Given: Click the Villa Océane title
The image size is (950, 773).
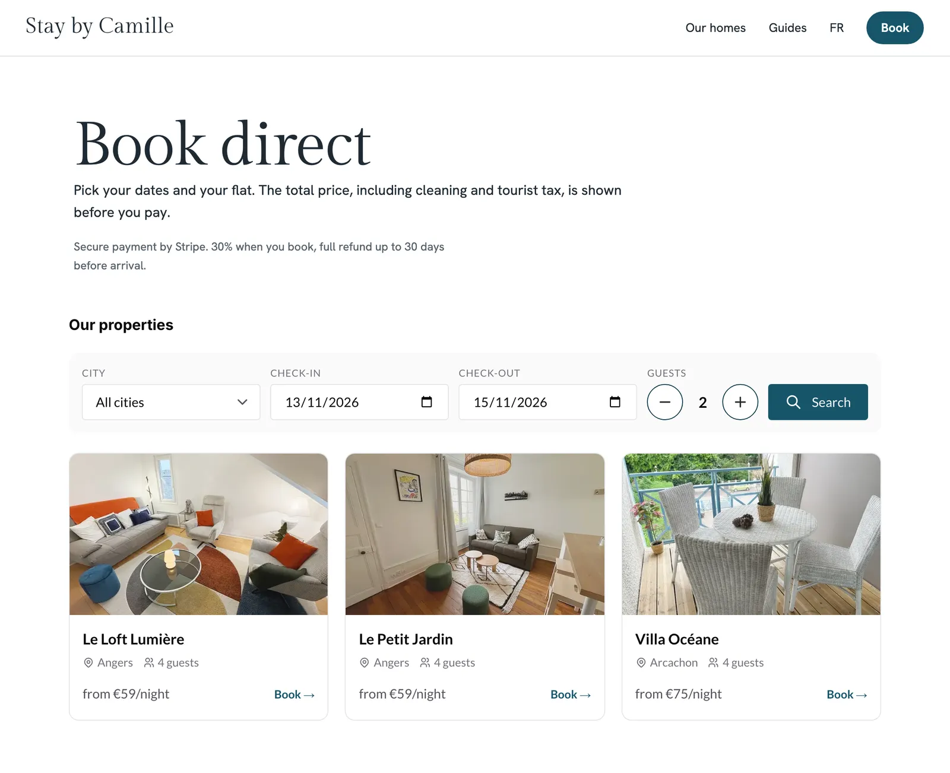Looking at the screenshot, I should 677,639.
